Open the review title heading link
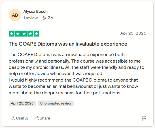The height and width of the screenshot is (128, 155). (x=68, y=44)
